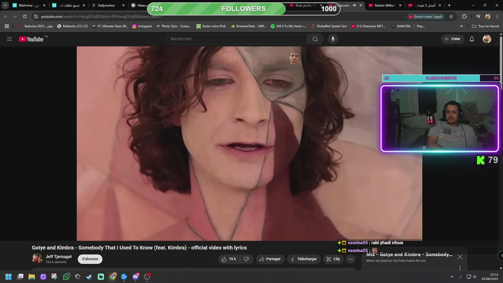503x283 pixels.
Task: Click the video title Gotye and Kimbra
Action: [x=139, y=248]
